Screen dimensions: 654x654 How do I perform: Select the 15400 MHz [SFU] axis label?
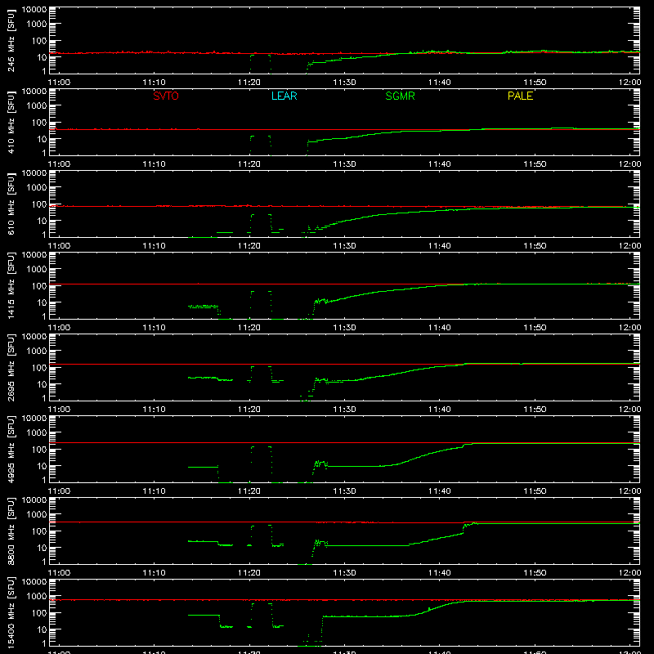pos(11,613)
